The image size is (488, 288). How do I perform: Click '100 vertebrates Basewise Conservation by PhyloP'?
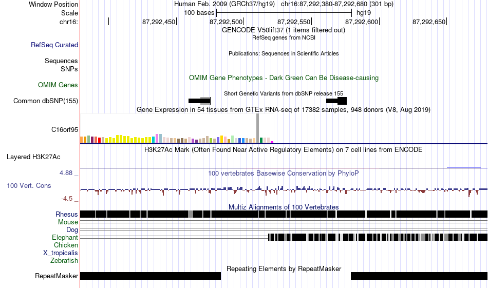click(x=284, y=173)
